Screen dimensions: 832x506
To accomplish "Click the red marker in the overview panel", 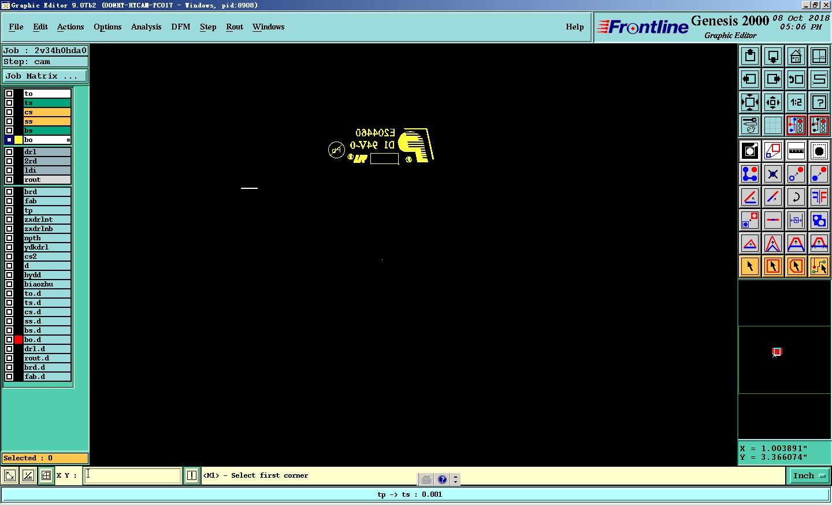I will pos(777,352).
